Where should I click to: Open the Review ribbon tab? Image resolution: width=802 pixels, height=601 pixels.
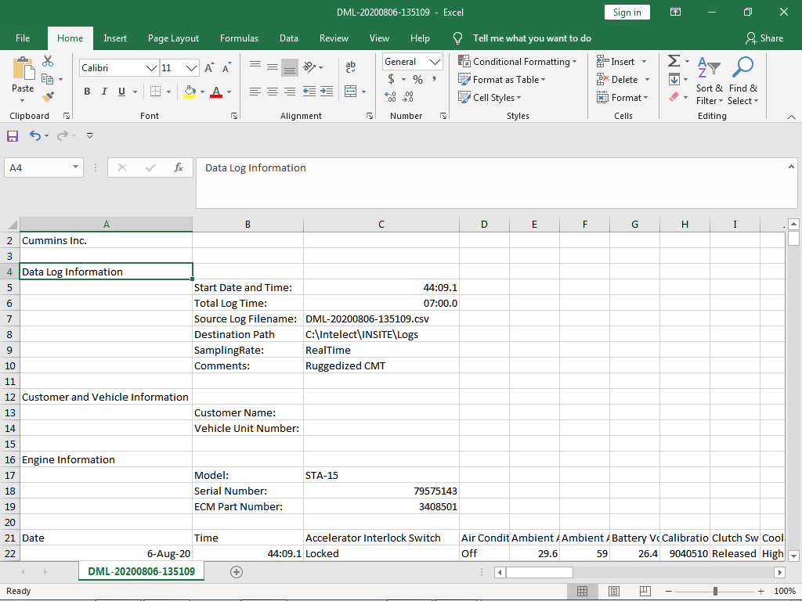[334, 38]
